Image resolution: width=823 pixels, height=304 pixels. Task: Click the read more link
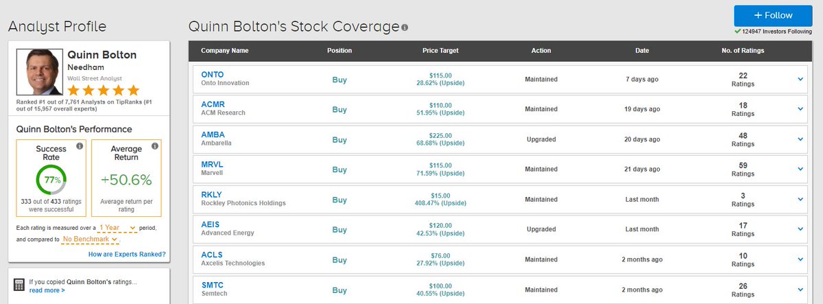coord(47,290)
